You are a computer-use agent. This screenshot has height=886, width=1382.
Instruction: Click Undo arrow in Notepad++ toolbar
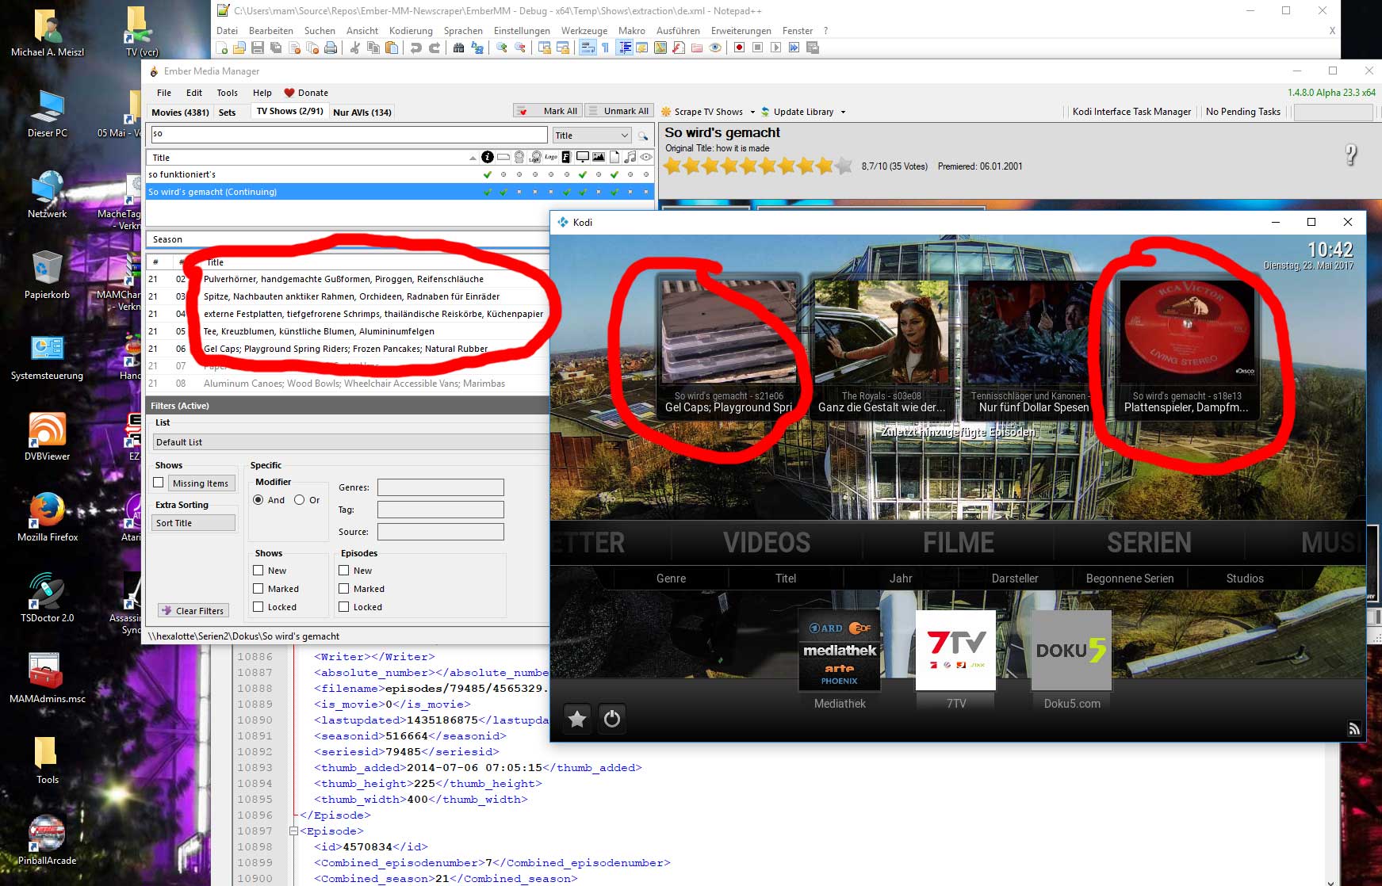[x=415, y=48]
